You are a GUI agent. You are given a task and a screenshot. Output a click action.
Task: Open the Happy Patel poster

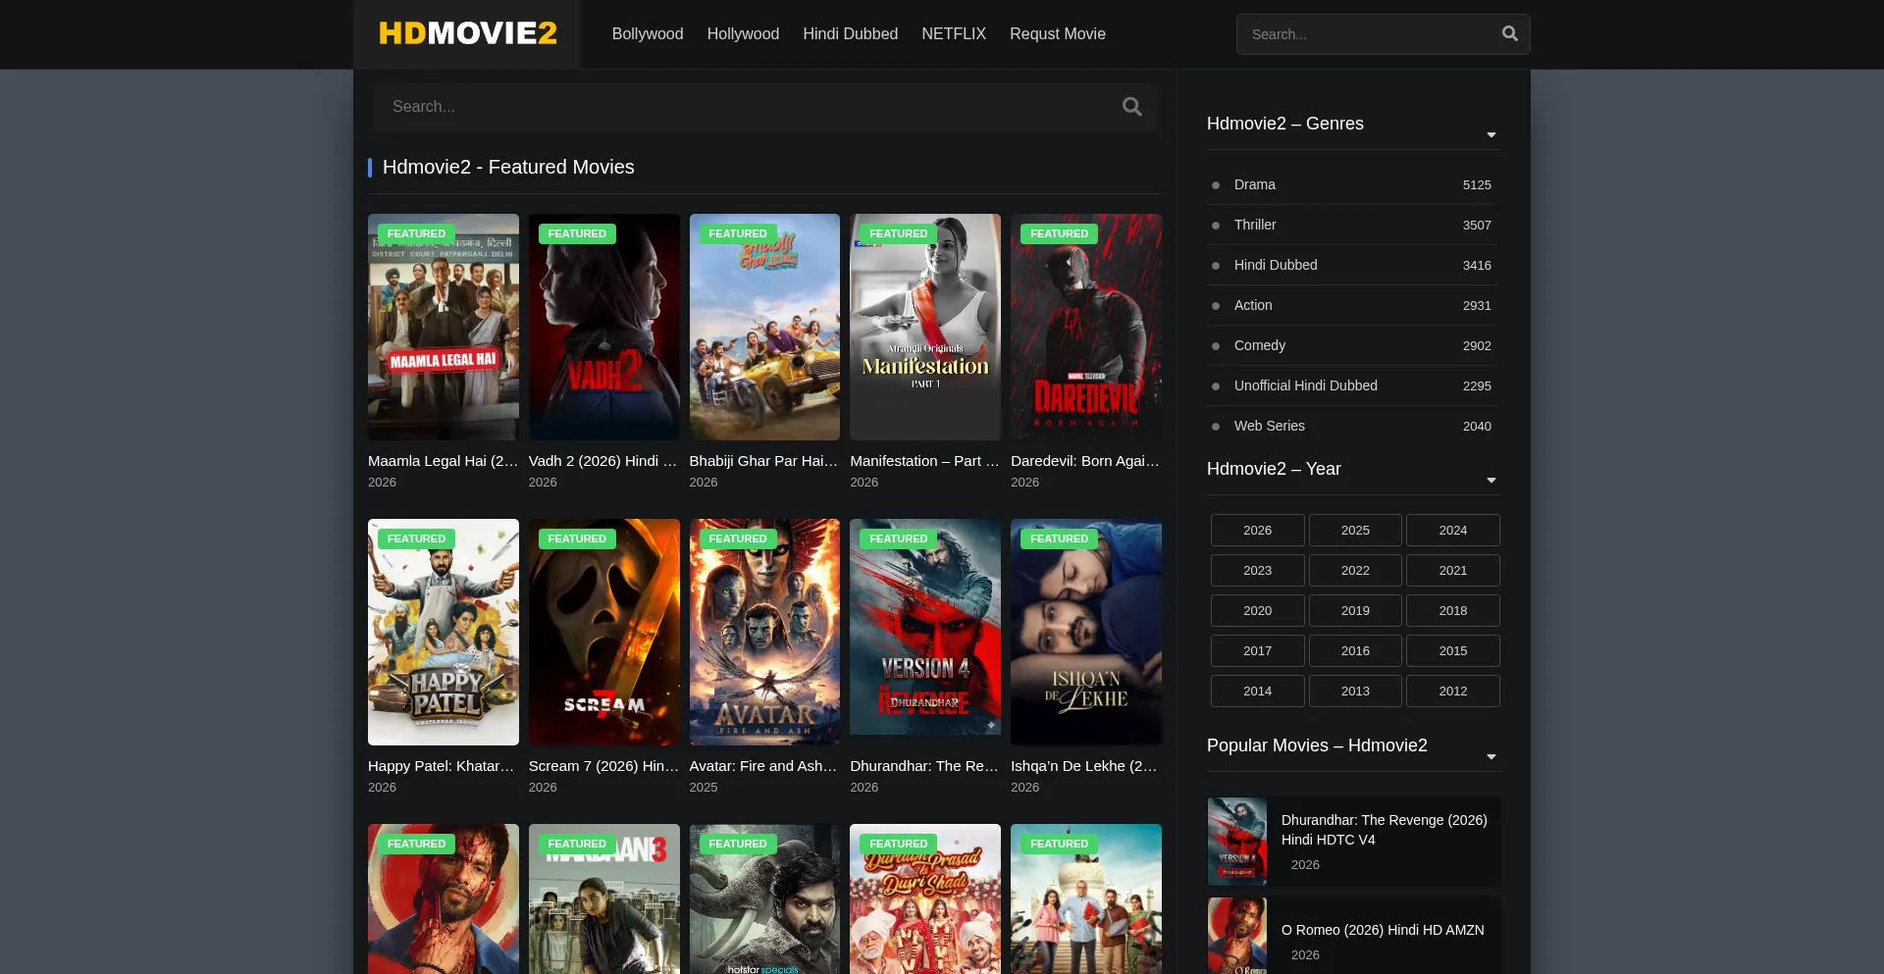444,632
